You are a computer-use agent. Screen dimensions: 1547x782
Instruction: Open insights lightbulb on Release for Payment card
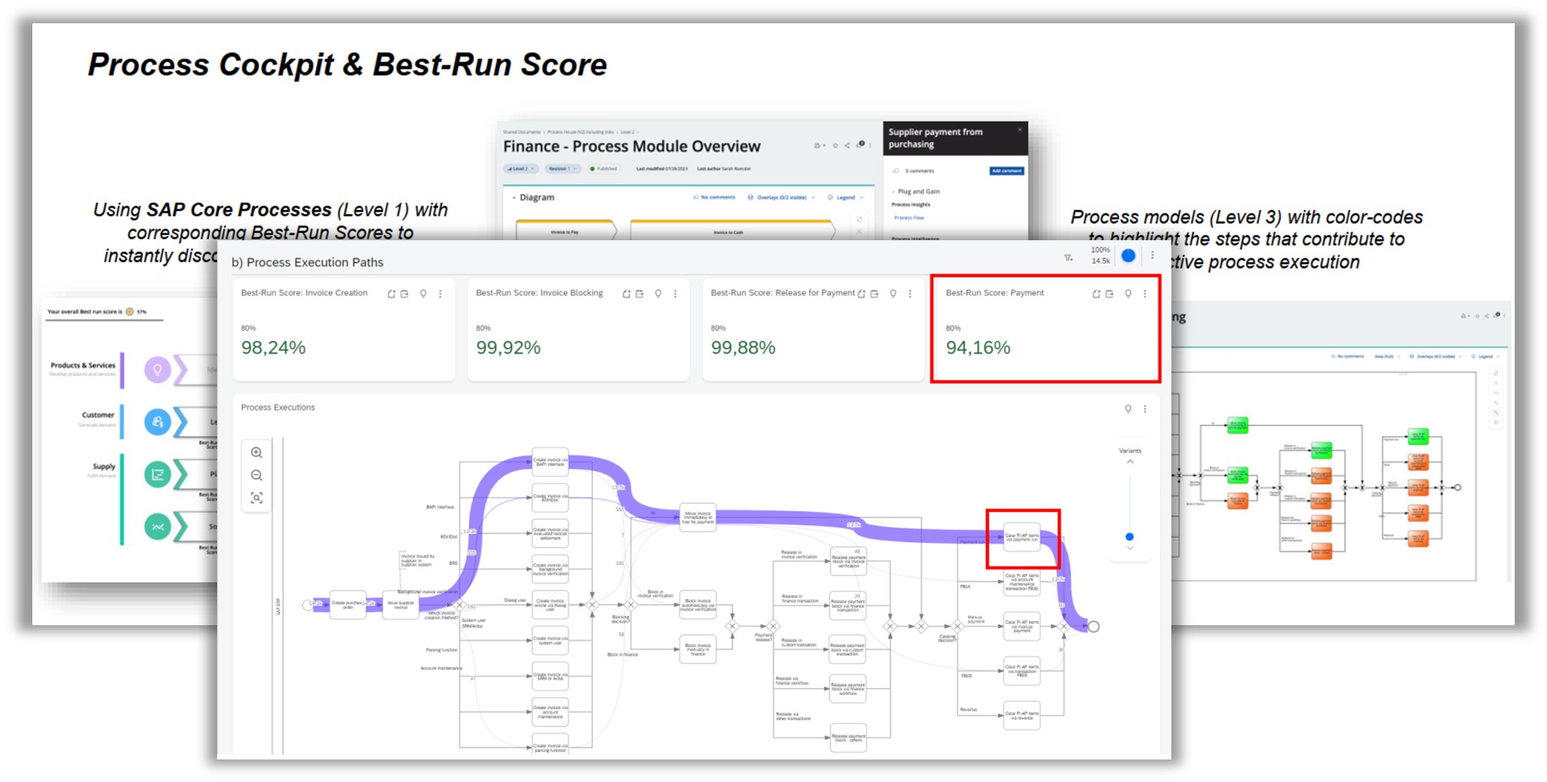[x=893, y=293]
